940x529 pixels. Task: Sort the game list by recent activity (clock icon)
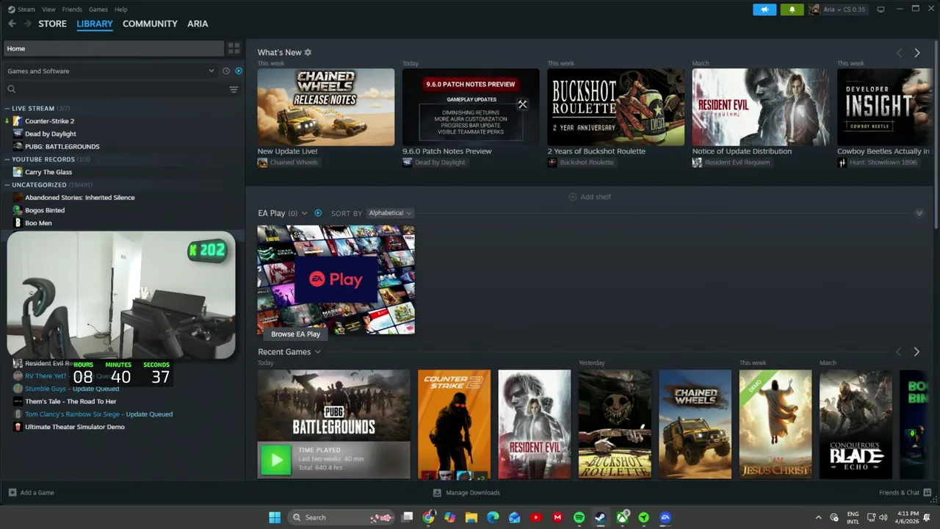[226, 71]
